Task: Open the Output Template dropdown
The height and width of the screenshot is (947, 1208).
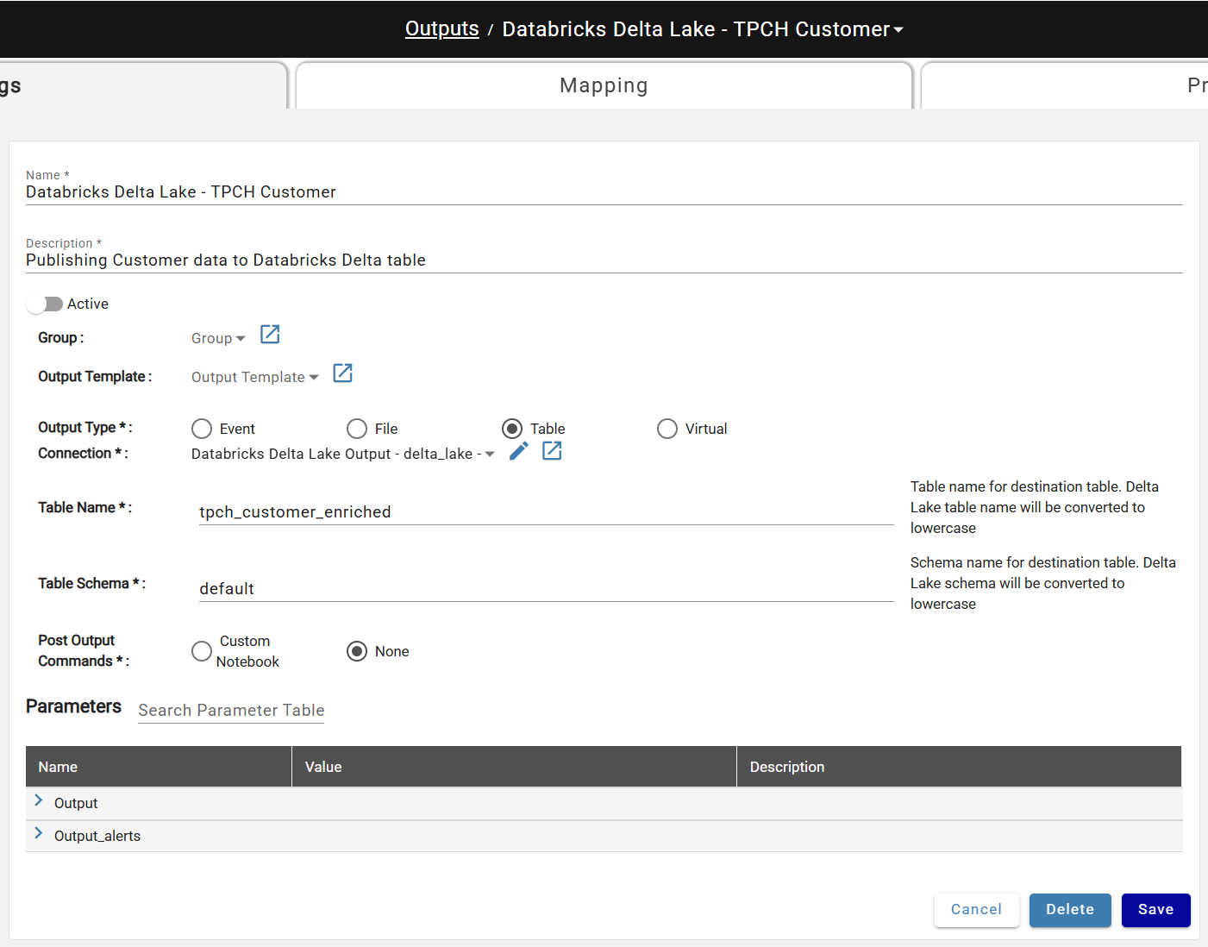Action: coord(254,376)
